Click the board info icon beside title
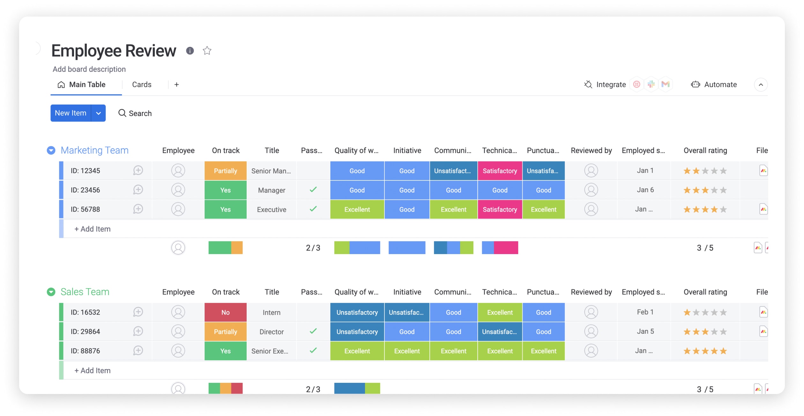Viewport: 804px width, 416px height. pyautogui.click(x=190, y=51)
